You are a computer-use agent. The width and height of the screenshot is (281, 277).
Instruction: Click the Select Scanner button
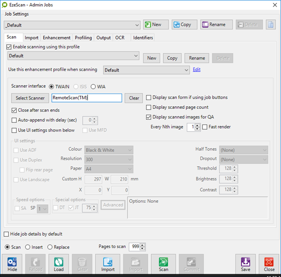(30, 98)
